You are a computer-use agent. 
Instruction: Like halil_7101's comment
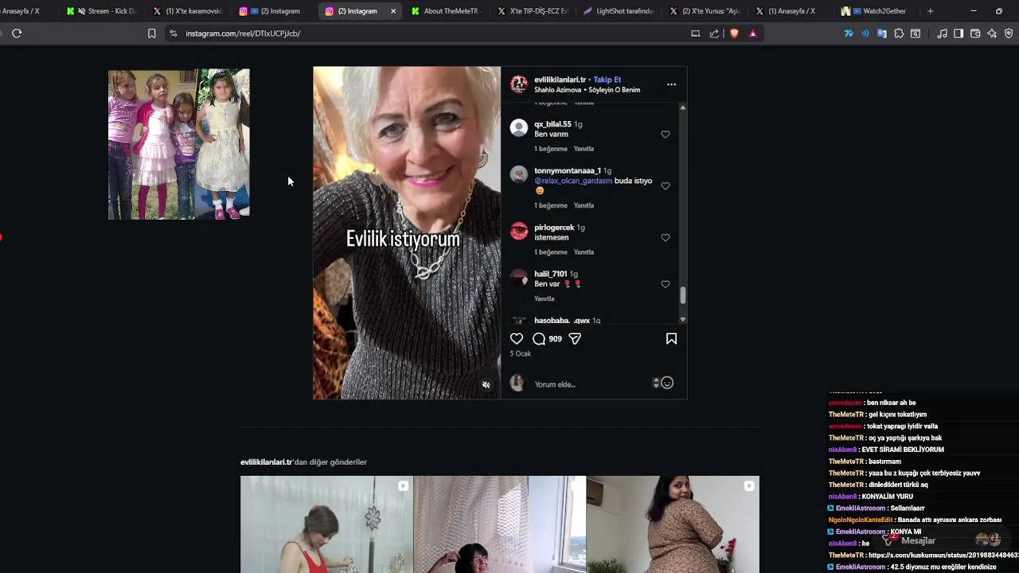pos(666,284)
